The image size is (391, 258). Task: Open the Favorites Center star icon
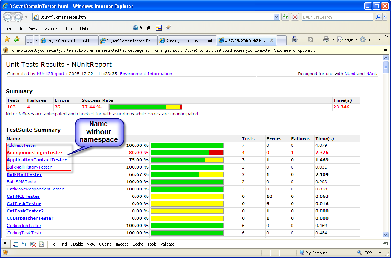[7, 39]
